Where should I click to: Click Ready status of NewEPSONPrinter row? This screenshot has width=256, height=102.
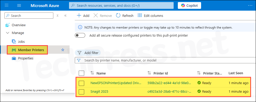(x=207, y=83)
